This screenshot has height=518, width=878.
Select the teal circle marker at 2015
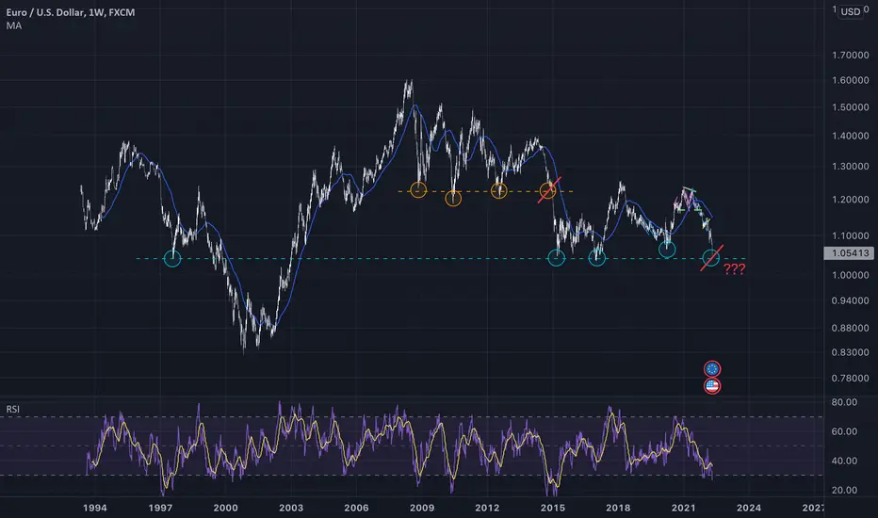[x=556, y=258]
